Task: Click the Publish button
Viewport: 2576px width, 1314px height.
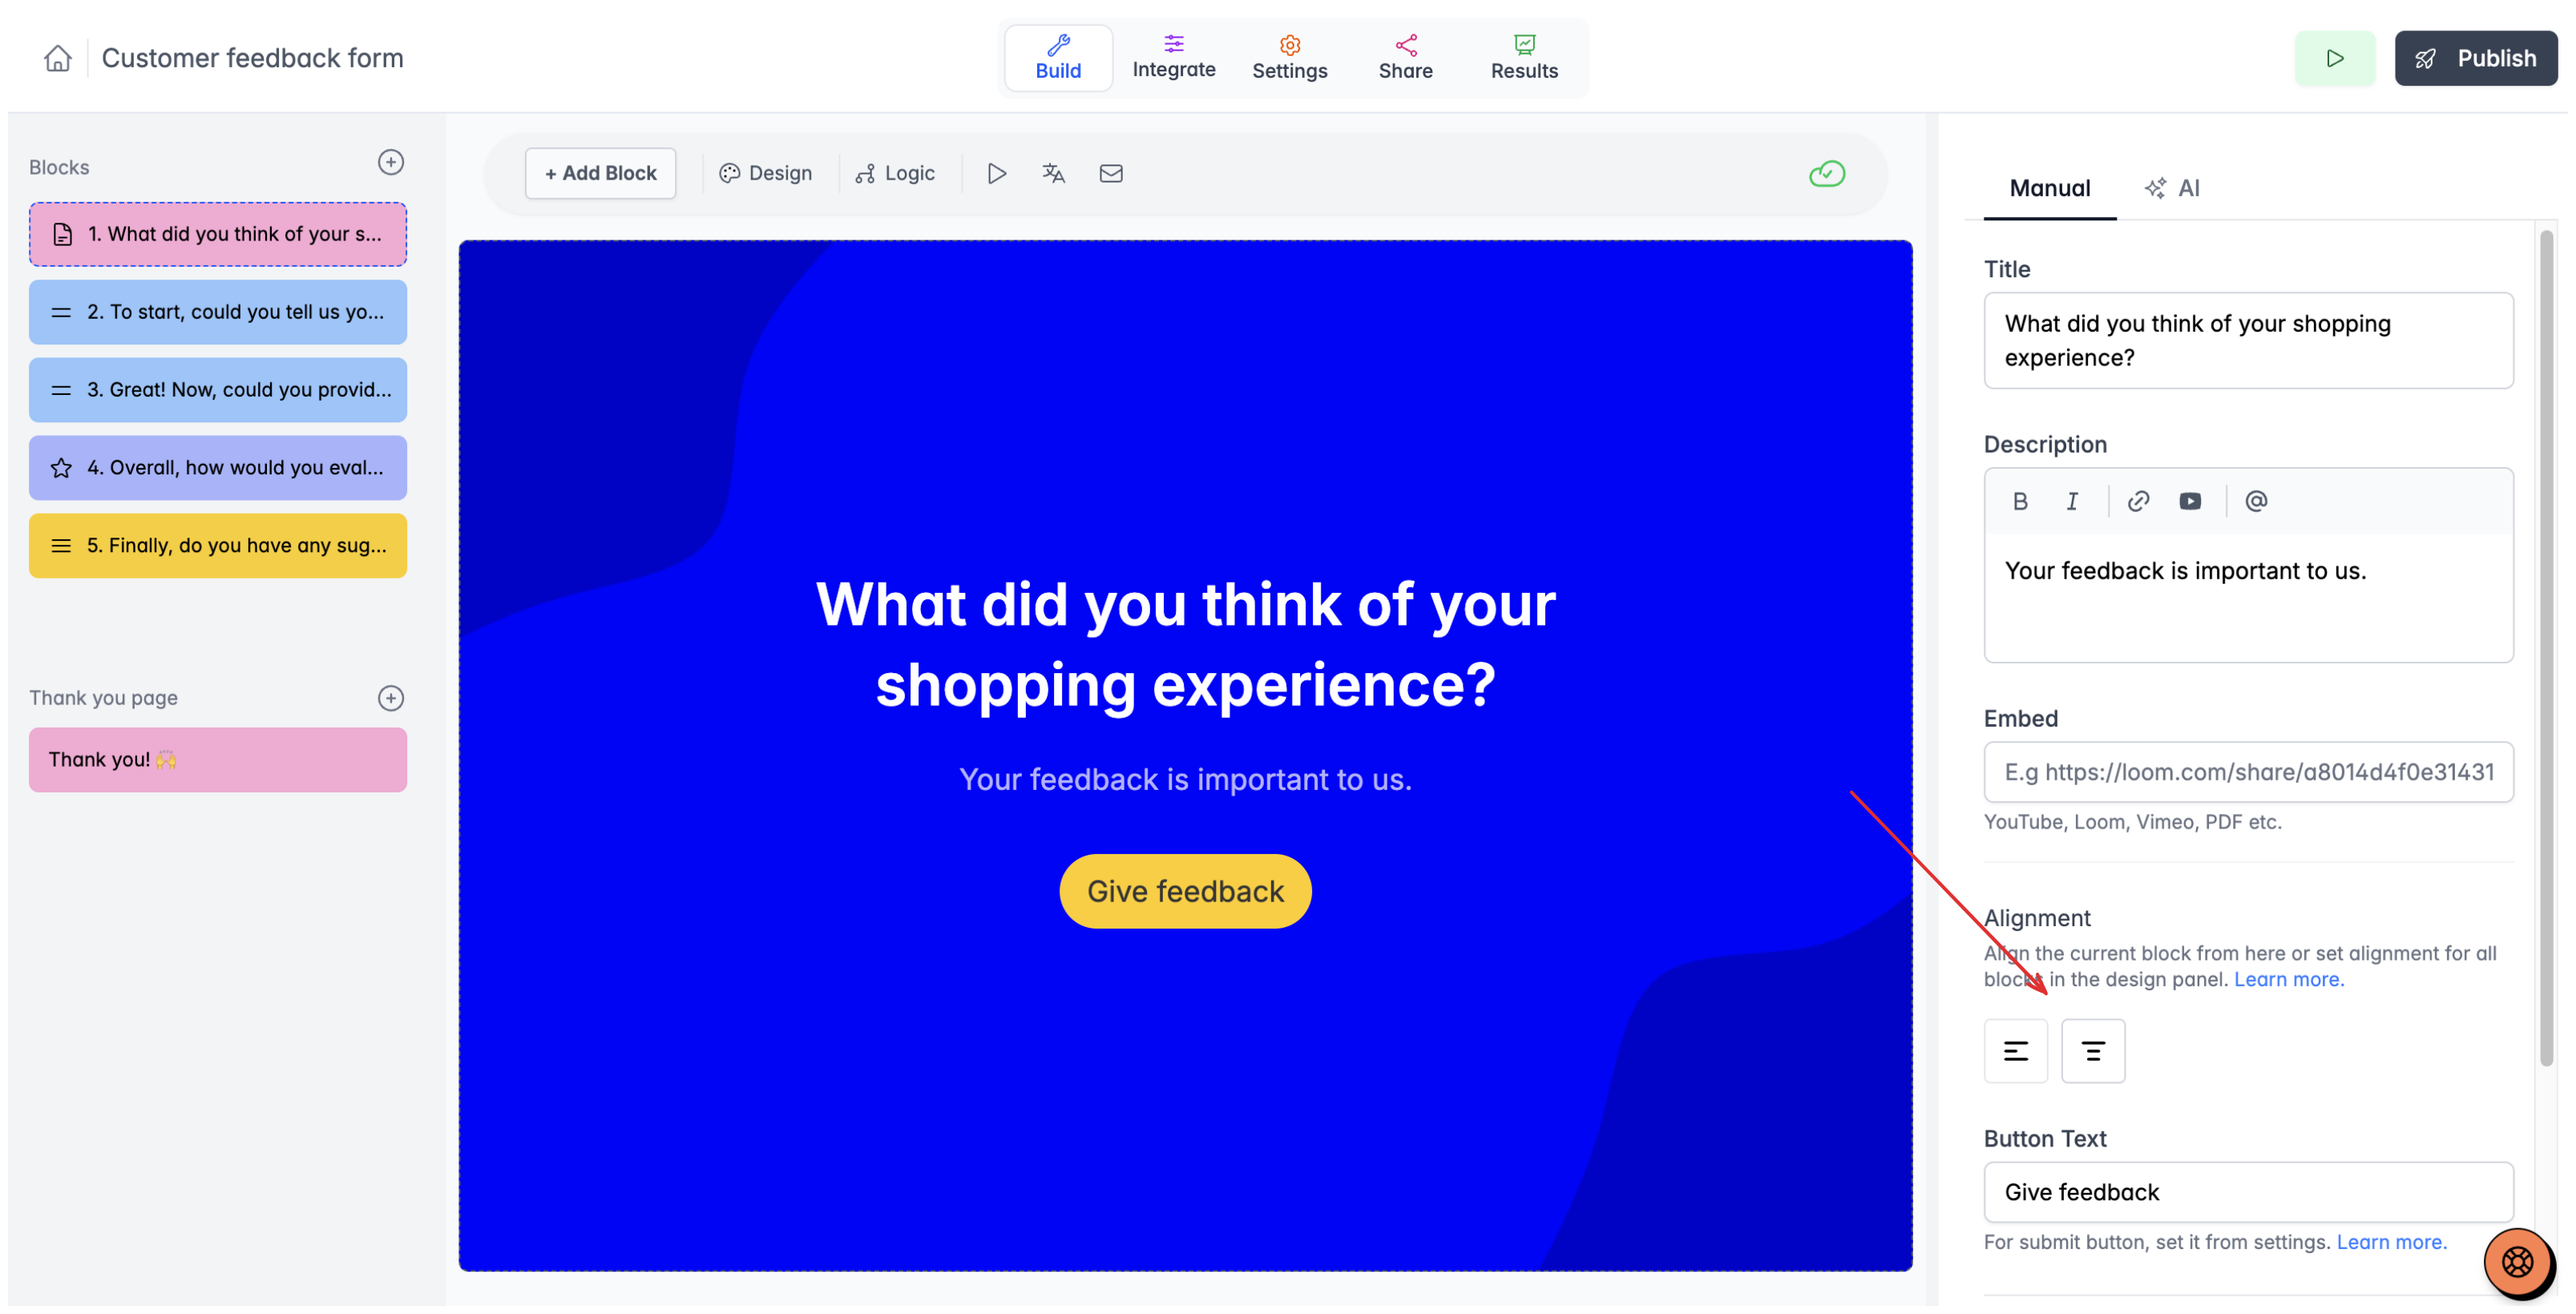Action: coord(2476,58)
